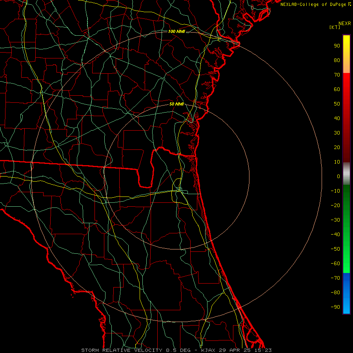Click the 29 APR 25 date text
The width and height of the screenshot is (353, 353).
[235, 350]
